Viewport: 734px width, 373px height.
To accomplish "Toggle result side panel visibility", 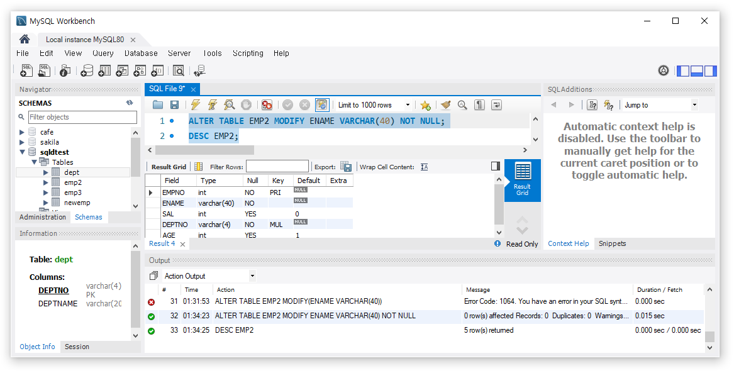I will [x=495, y=166].
